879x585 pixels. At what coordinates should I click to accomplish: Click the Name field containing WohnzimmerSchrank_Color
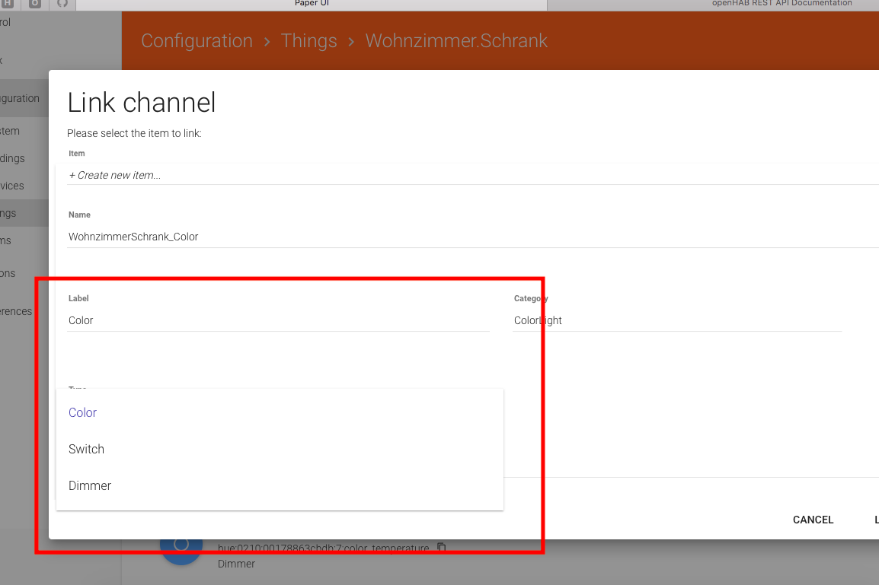pos(472,237)
